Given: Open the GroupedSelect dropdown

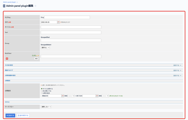Looking at the screenshot, I should [x=45, y=48].
